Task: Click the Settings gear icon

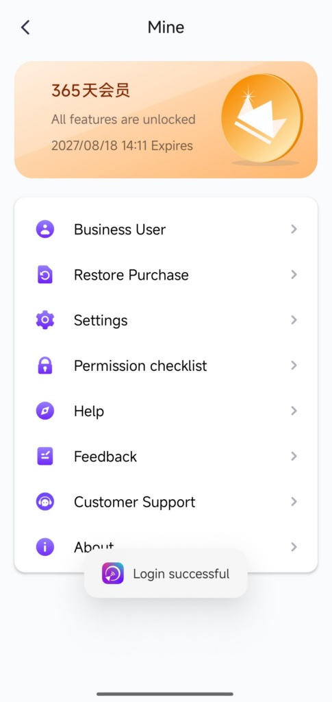Action: click(x=44, y=320)
